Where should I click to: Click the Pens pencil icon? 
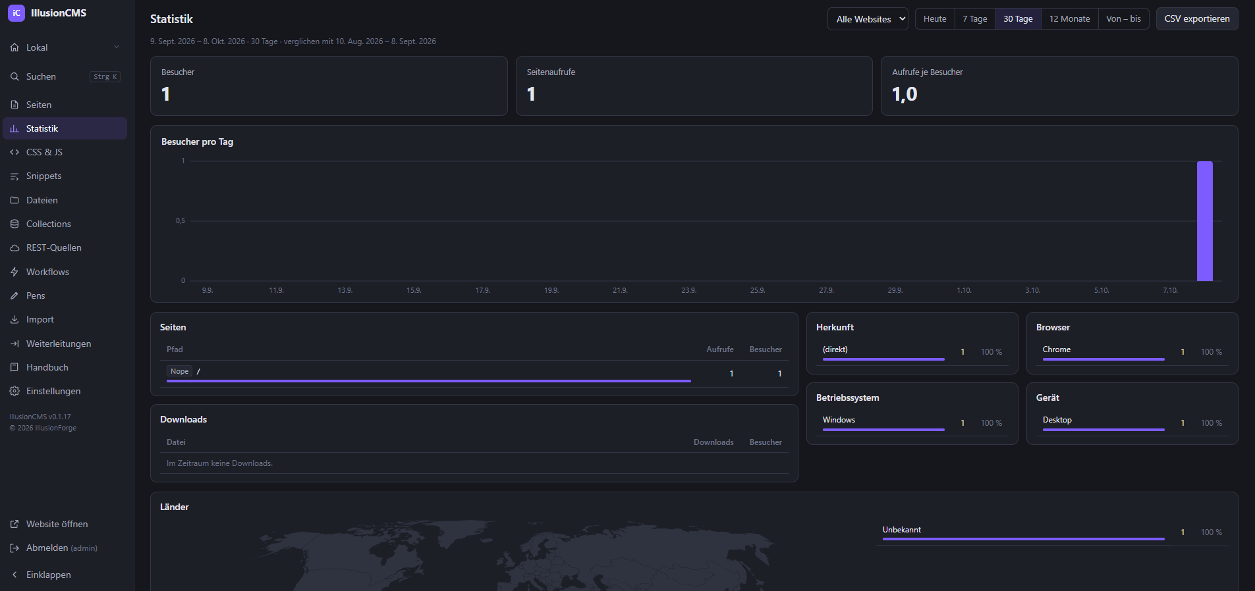pos(14,295)
